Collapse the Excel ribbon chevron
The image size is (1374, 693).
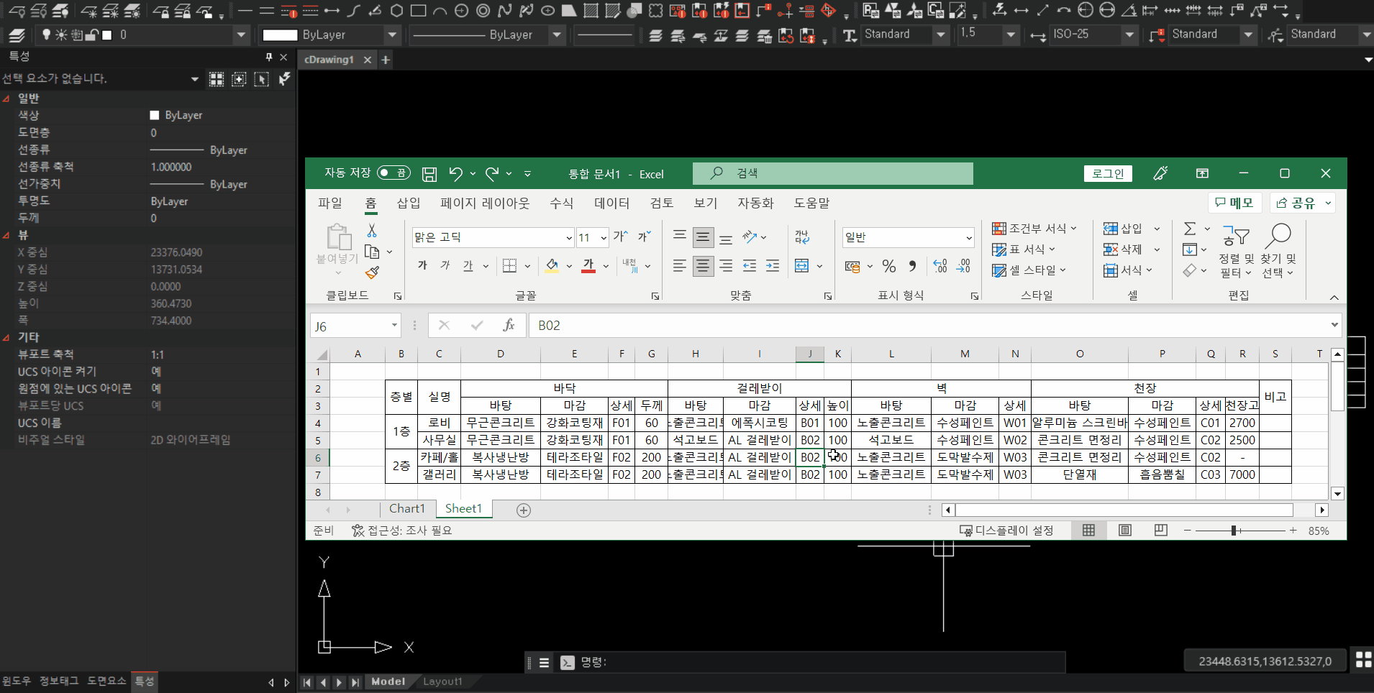coord(1334,298)
